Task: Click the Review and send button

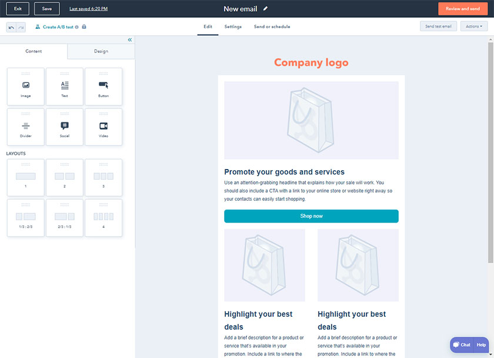Action: pyautogui.click(x=462, y=9)
